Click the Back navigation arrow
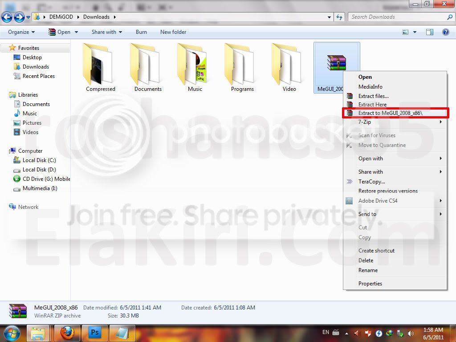The image size is (456, 342). pyautogui.click(x=7, y=17)
